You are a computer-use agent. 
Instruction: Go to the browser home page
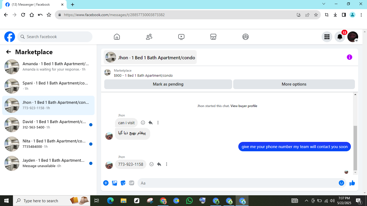pyautogui.click(x=32, y=15)
